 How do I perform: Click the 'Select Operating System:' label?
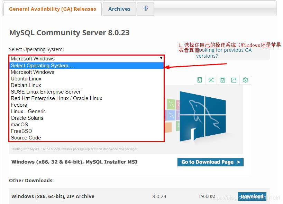36,49
